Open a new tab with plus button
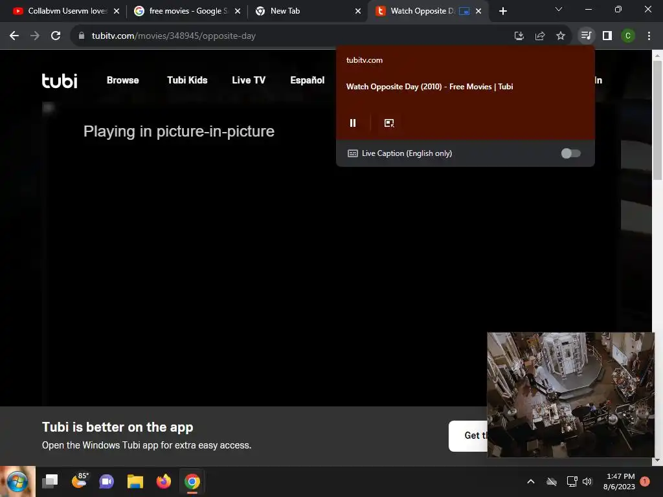 502,11
